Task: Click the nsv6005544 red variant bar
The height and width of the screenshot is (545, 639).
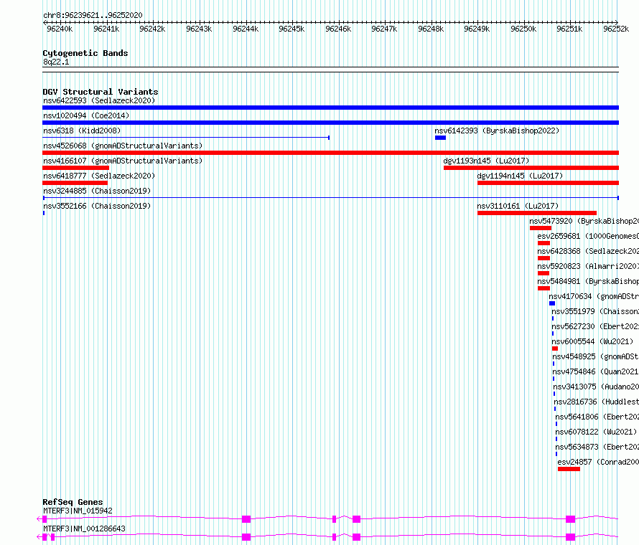Action: point(555,349)
